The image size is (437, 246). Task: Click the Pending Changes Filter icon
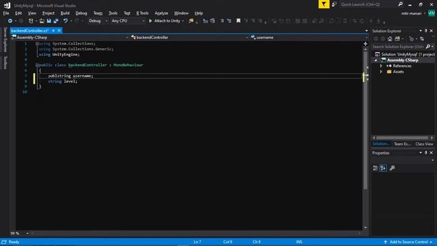[x=411, y=39]
